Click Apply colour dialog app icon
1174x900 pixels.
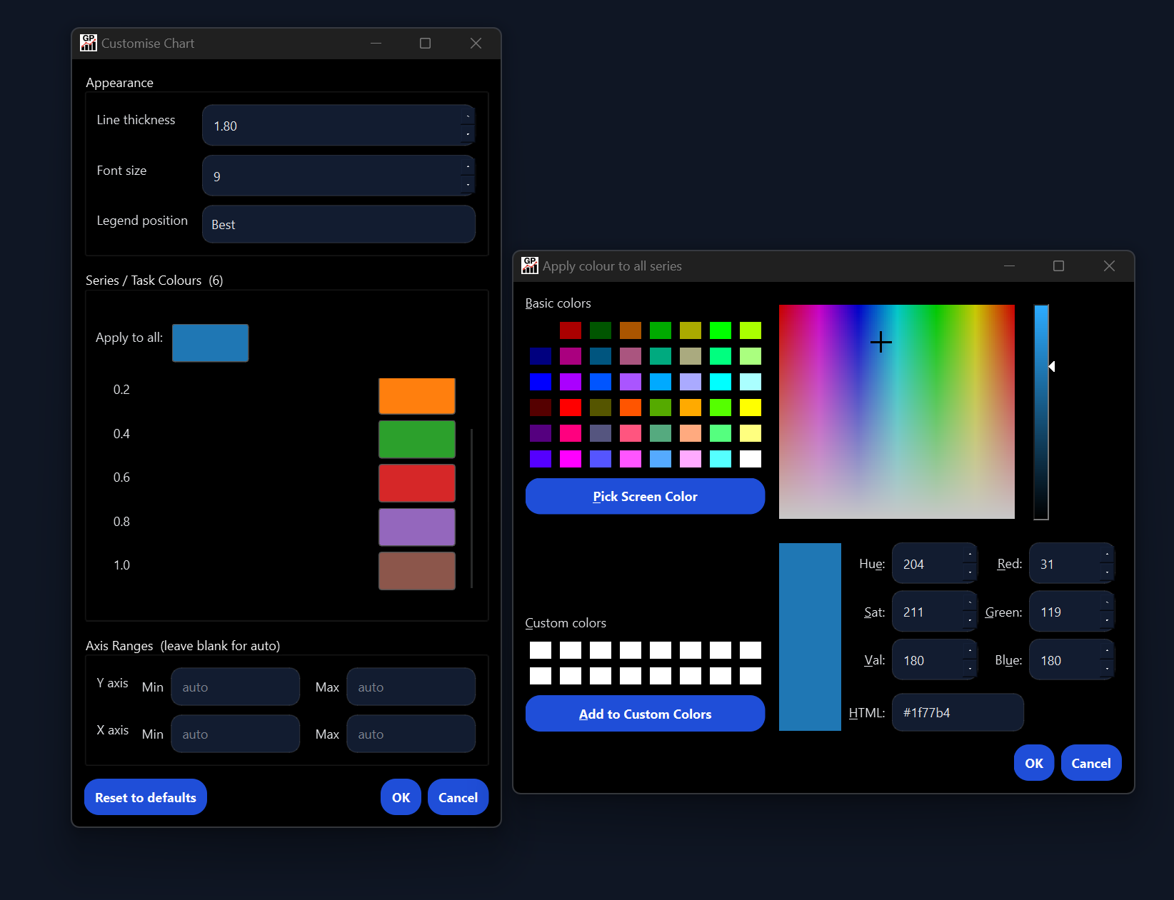pyautogui.click(x=529, y=266)
